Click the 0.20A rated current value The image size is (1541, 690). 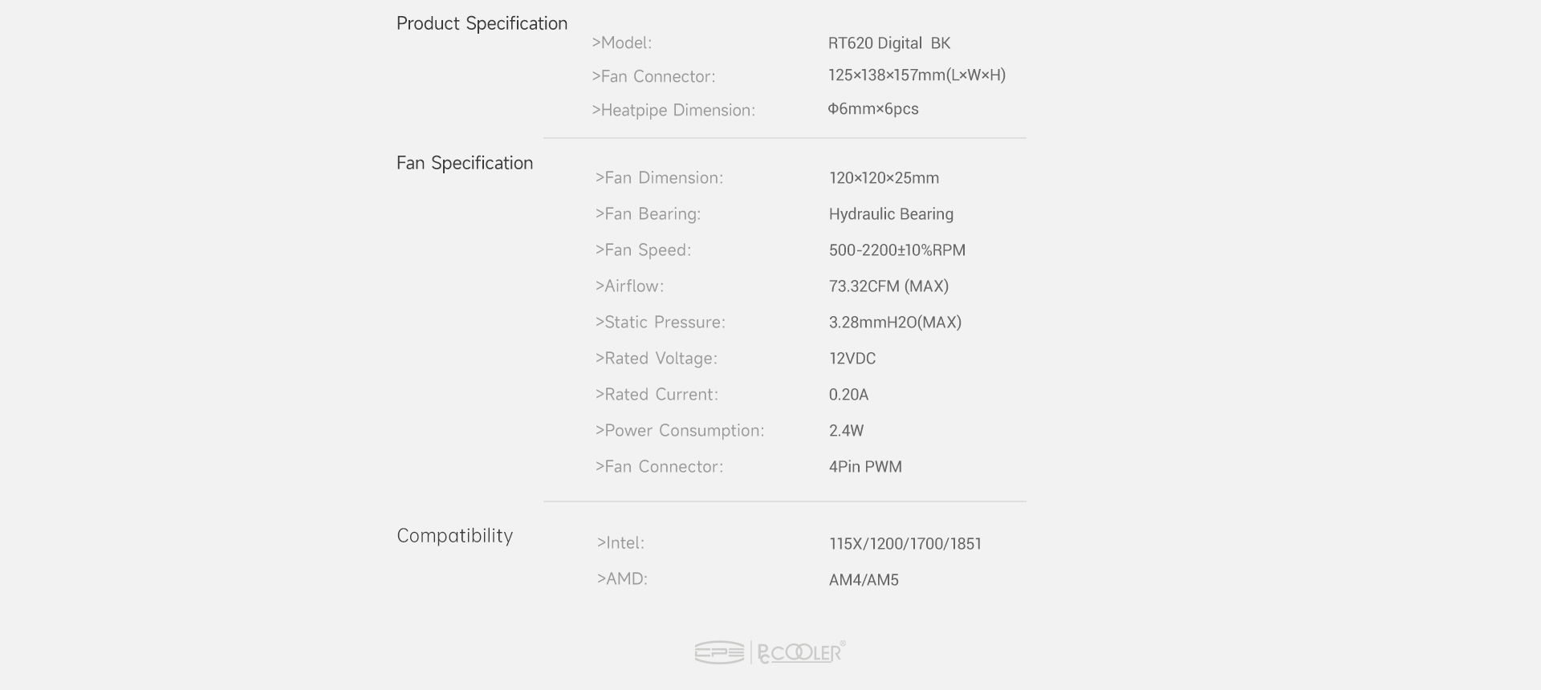[x=848, y=395]
